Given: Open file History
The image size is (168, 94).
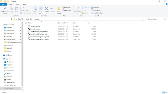Looking at the screenshot, I should (85, 13).
